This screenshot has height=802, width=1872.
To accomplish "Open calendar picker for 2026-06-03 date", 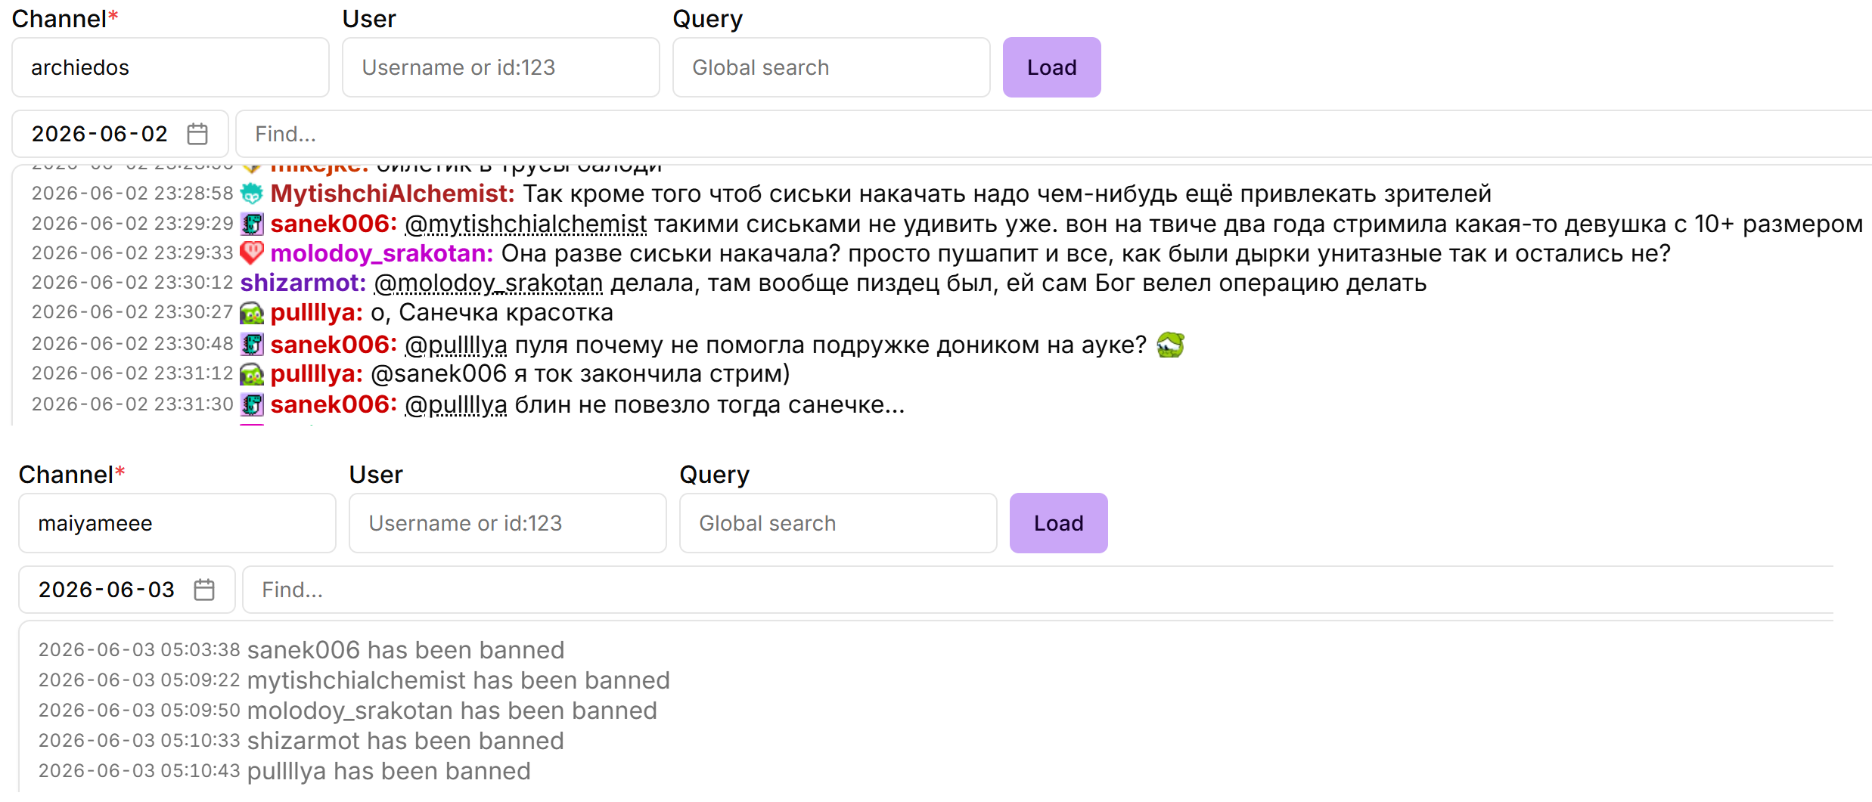I will tap(204, 590).
